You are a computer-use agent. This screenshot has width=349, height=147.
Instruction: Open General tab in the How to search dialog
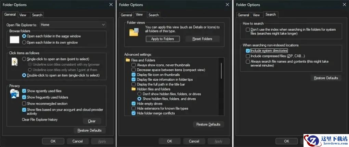pos(243,15)
